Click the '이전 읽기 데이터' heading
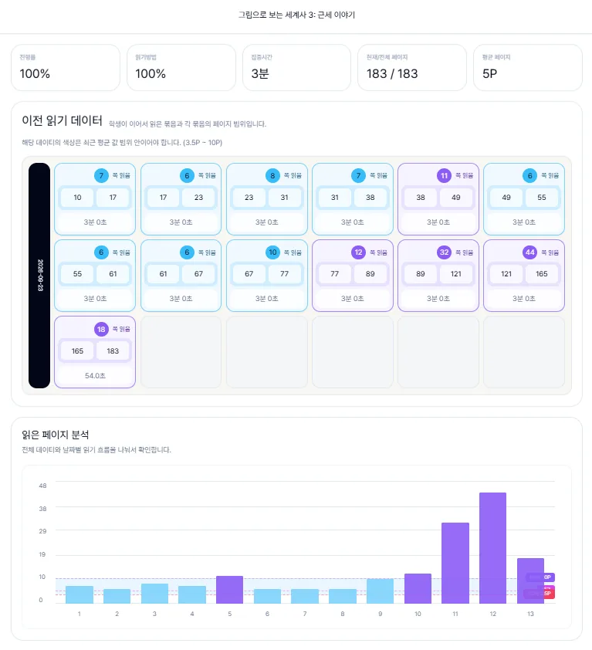 click(63, 120)
